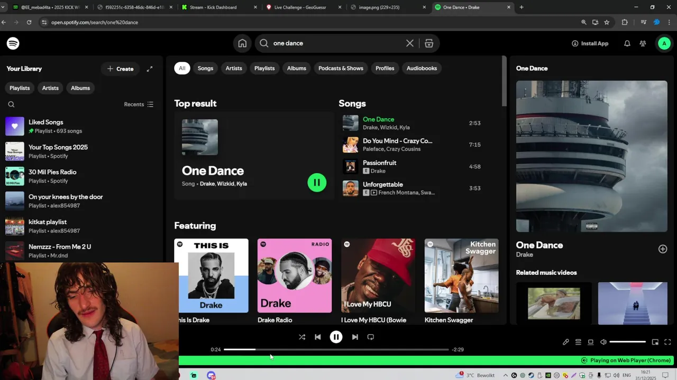Filter search results by Profiles

click(385, 68)
